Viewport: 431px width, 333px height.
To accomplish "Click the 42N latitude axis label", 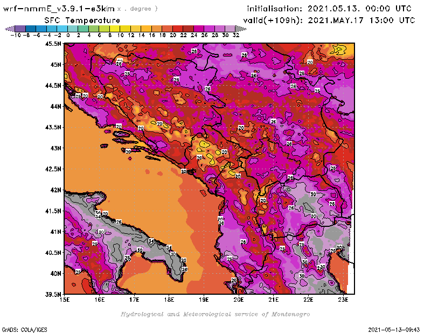I will tap(56, 190).
